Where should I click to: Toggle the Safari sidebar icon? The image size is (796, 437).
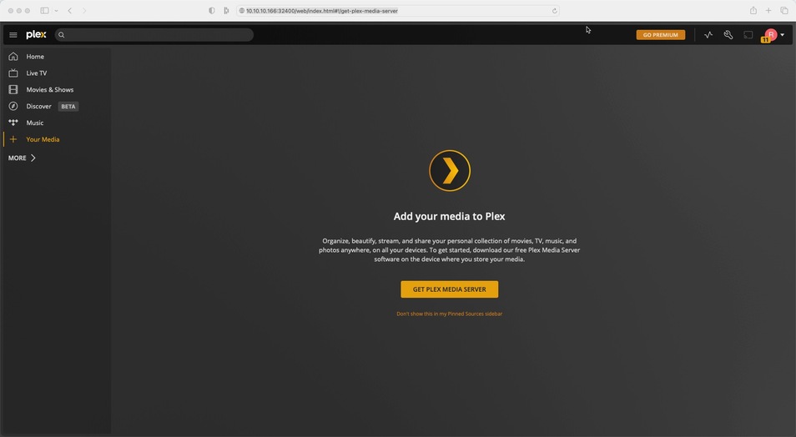[45, 11]
